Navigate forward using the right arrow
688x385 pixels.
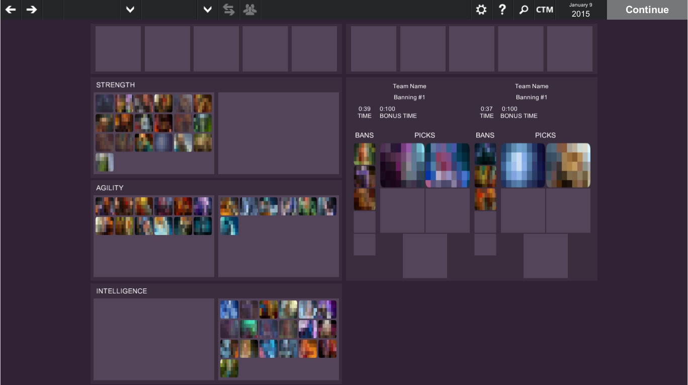(x=31, y=10)
